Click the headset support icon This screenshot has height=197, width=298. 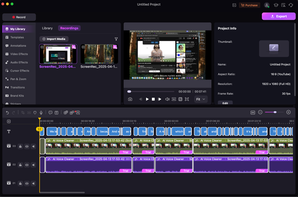[x=291, y=5]
